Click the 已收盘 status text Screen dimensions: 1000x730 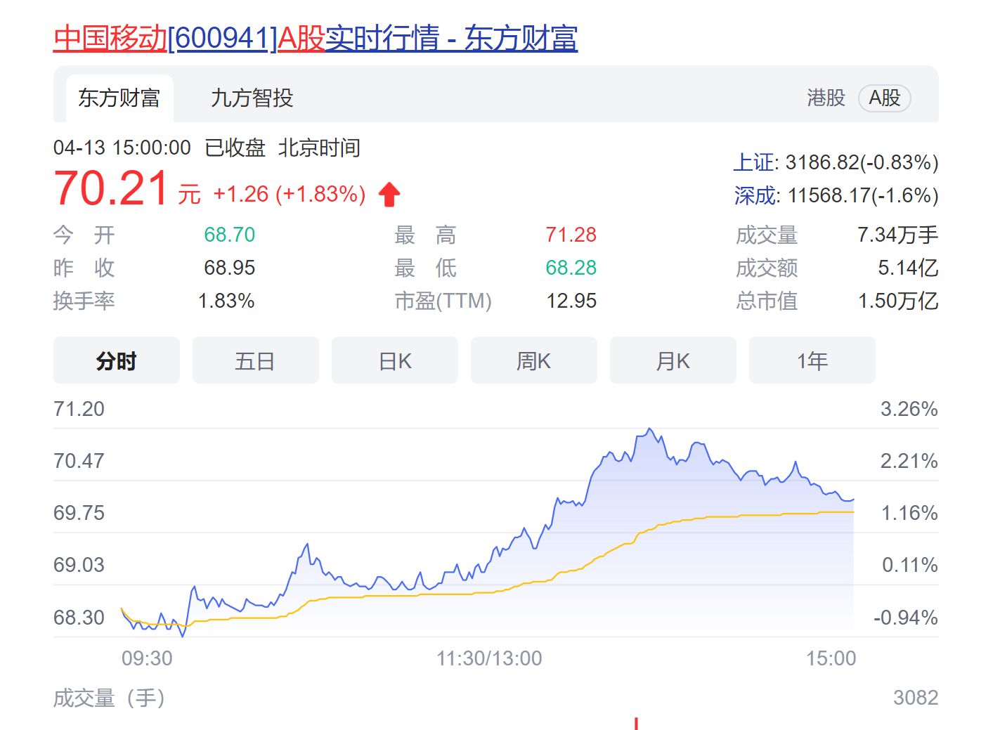click(235, 148)
